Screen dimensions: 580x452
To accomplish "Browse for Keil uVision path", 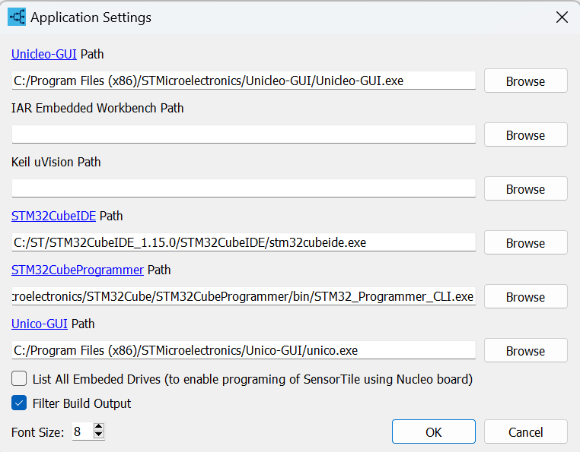I will 525,189.
